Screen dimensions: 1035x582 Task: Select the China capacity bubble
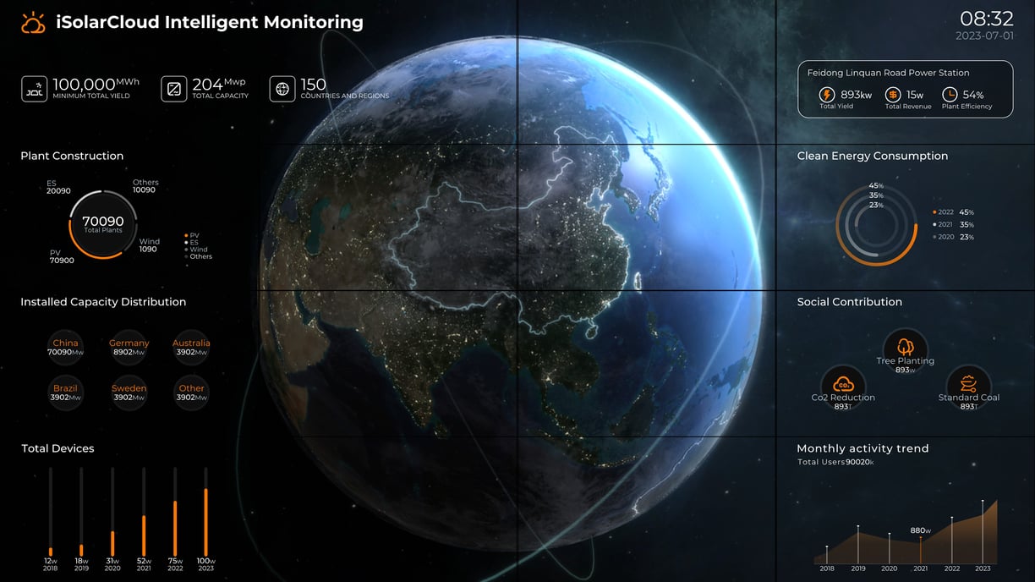65,348
